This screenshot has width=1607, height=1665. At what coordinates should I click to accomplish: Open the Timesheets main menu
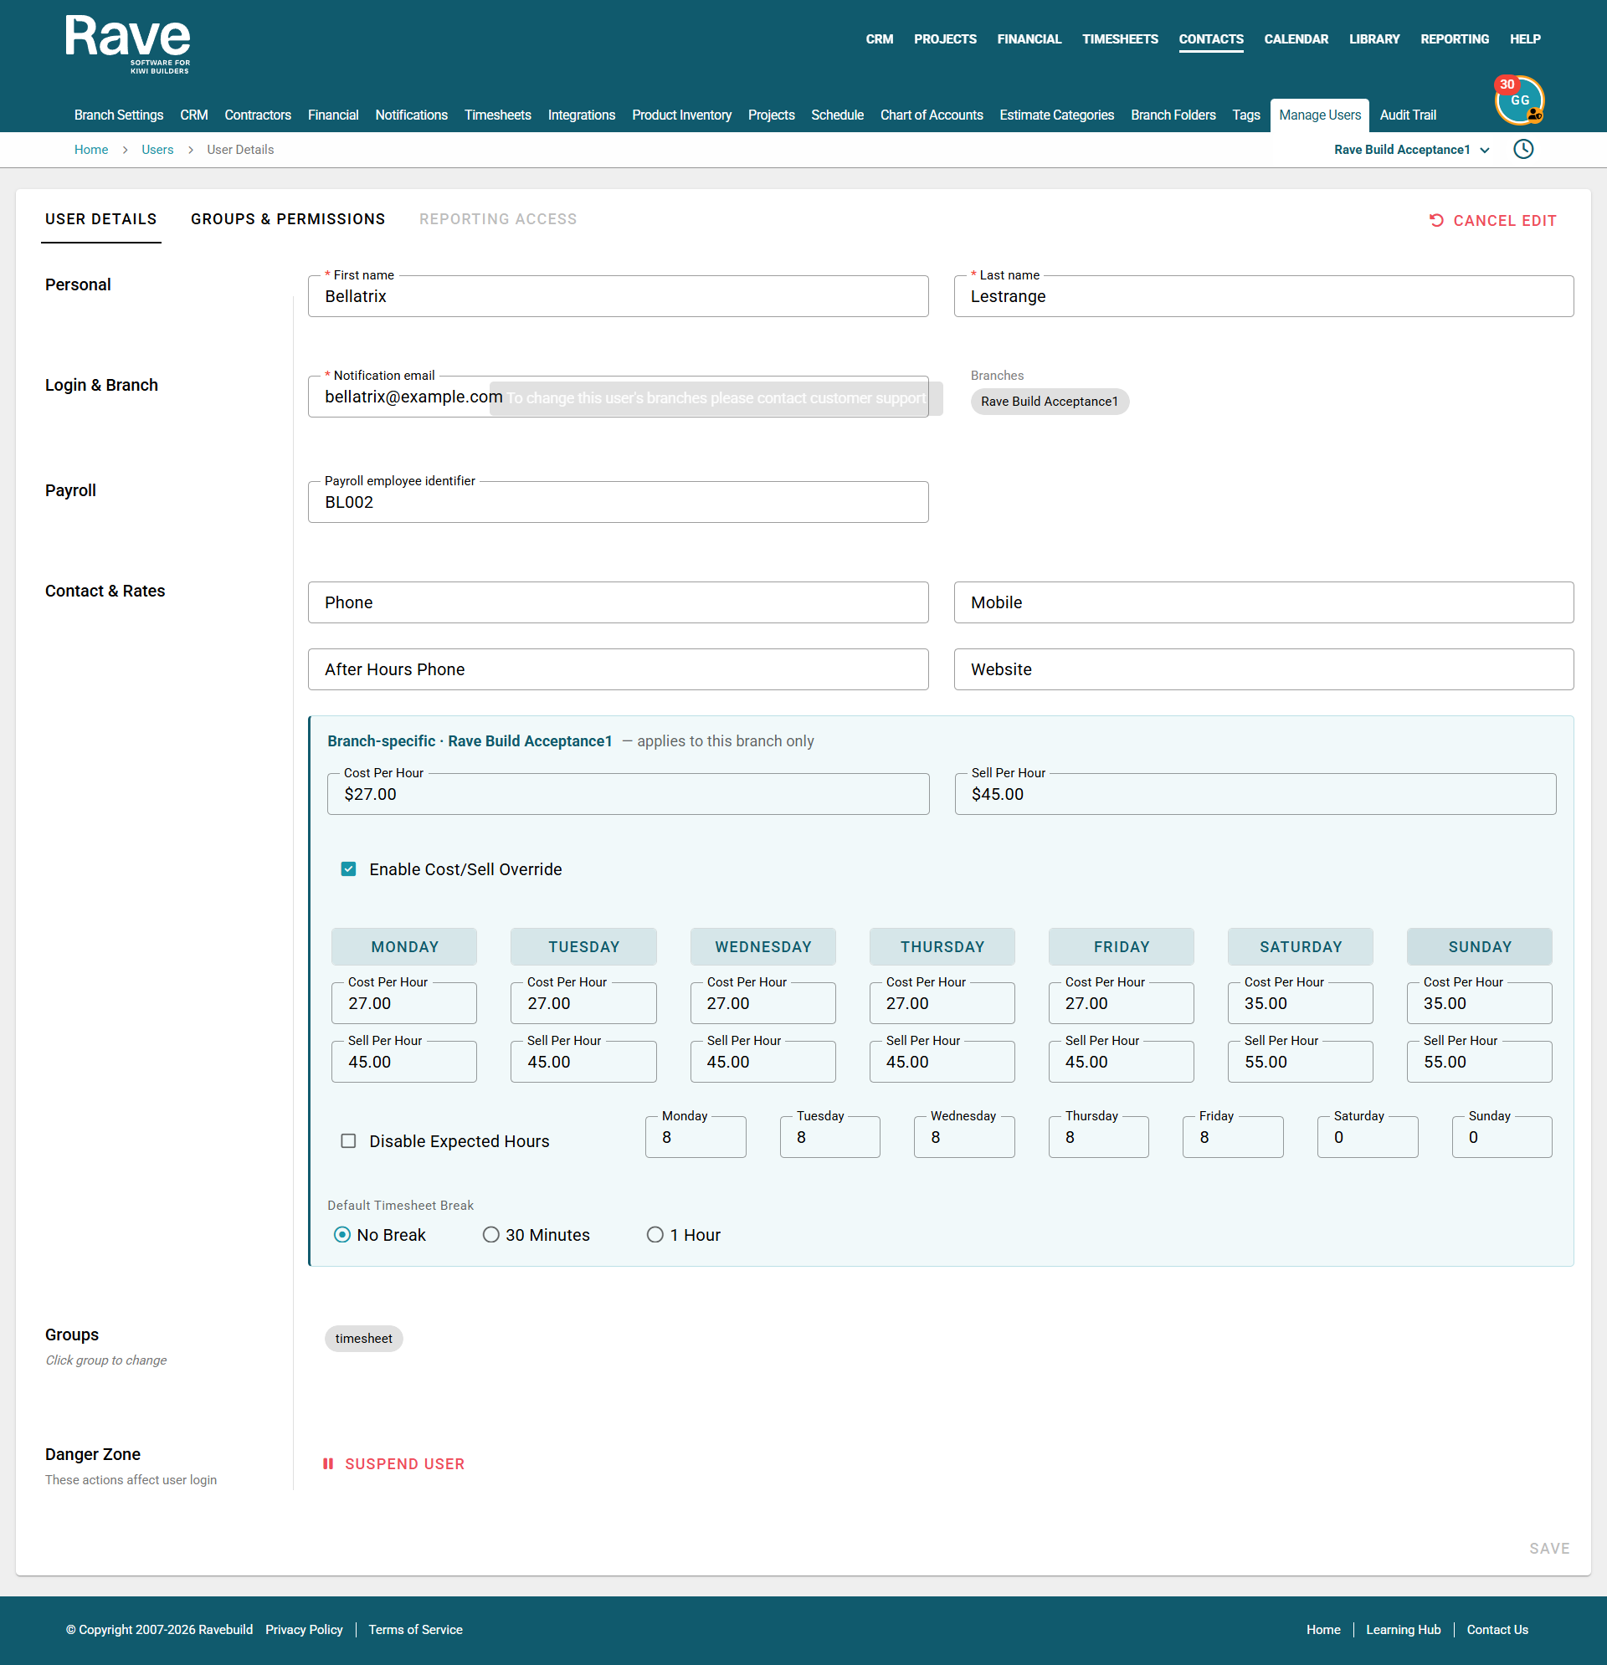[1119, 39]
